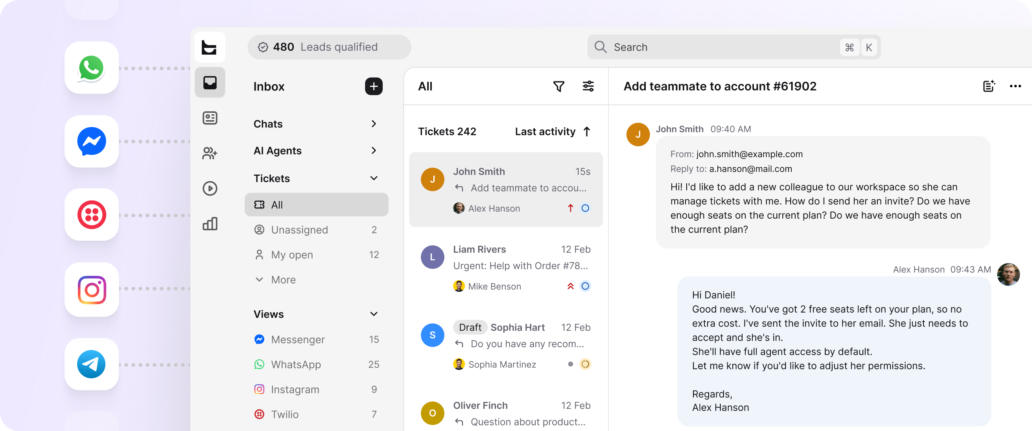This screenshot has width=1032, height=431.
Task: Open the Instagram channel icon
Action: (91, 289)
